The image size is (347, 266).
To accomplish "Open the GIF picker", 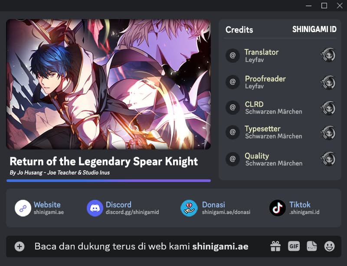I will coord(294,246).
